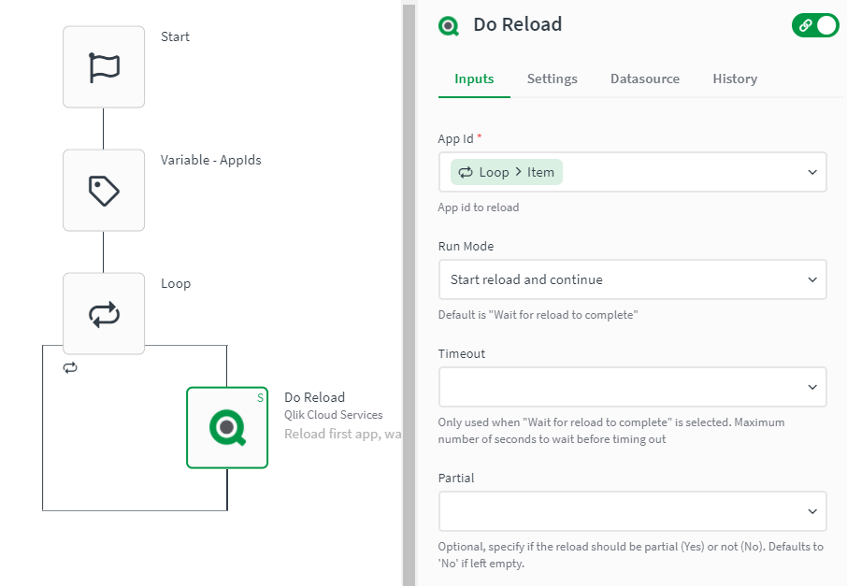Open the Partial dropdown arrow

tap(810, 511)
